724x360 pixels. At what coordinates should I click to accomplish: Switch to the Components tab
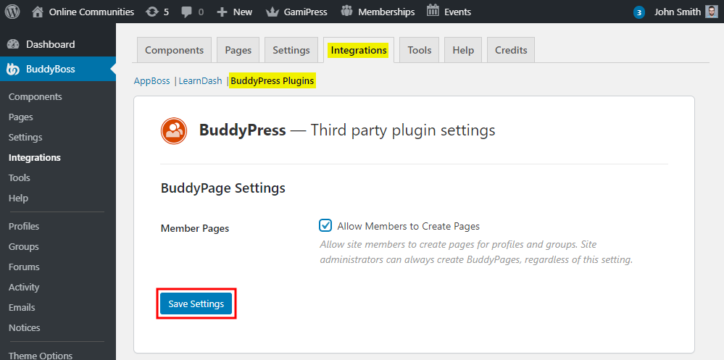click(174, 50)
